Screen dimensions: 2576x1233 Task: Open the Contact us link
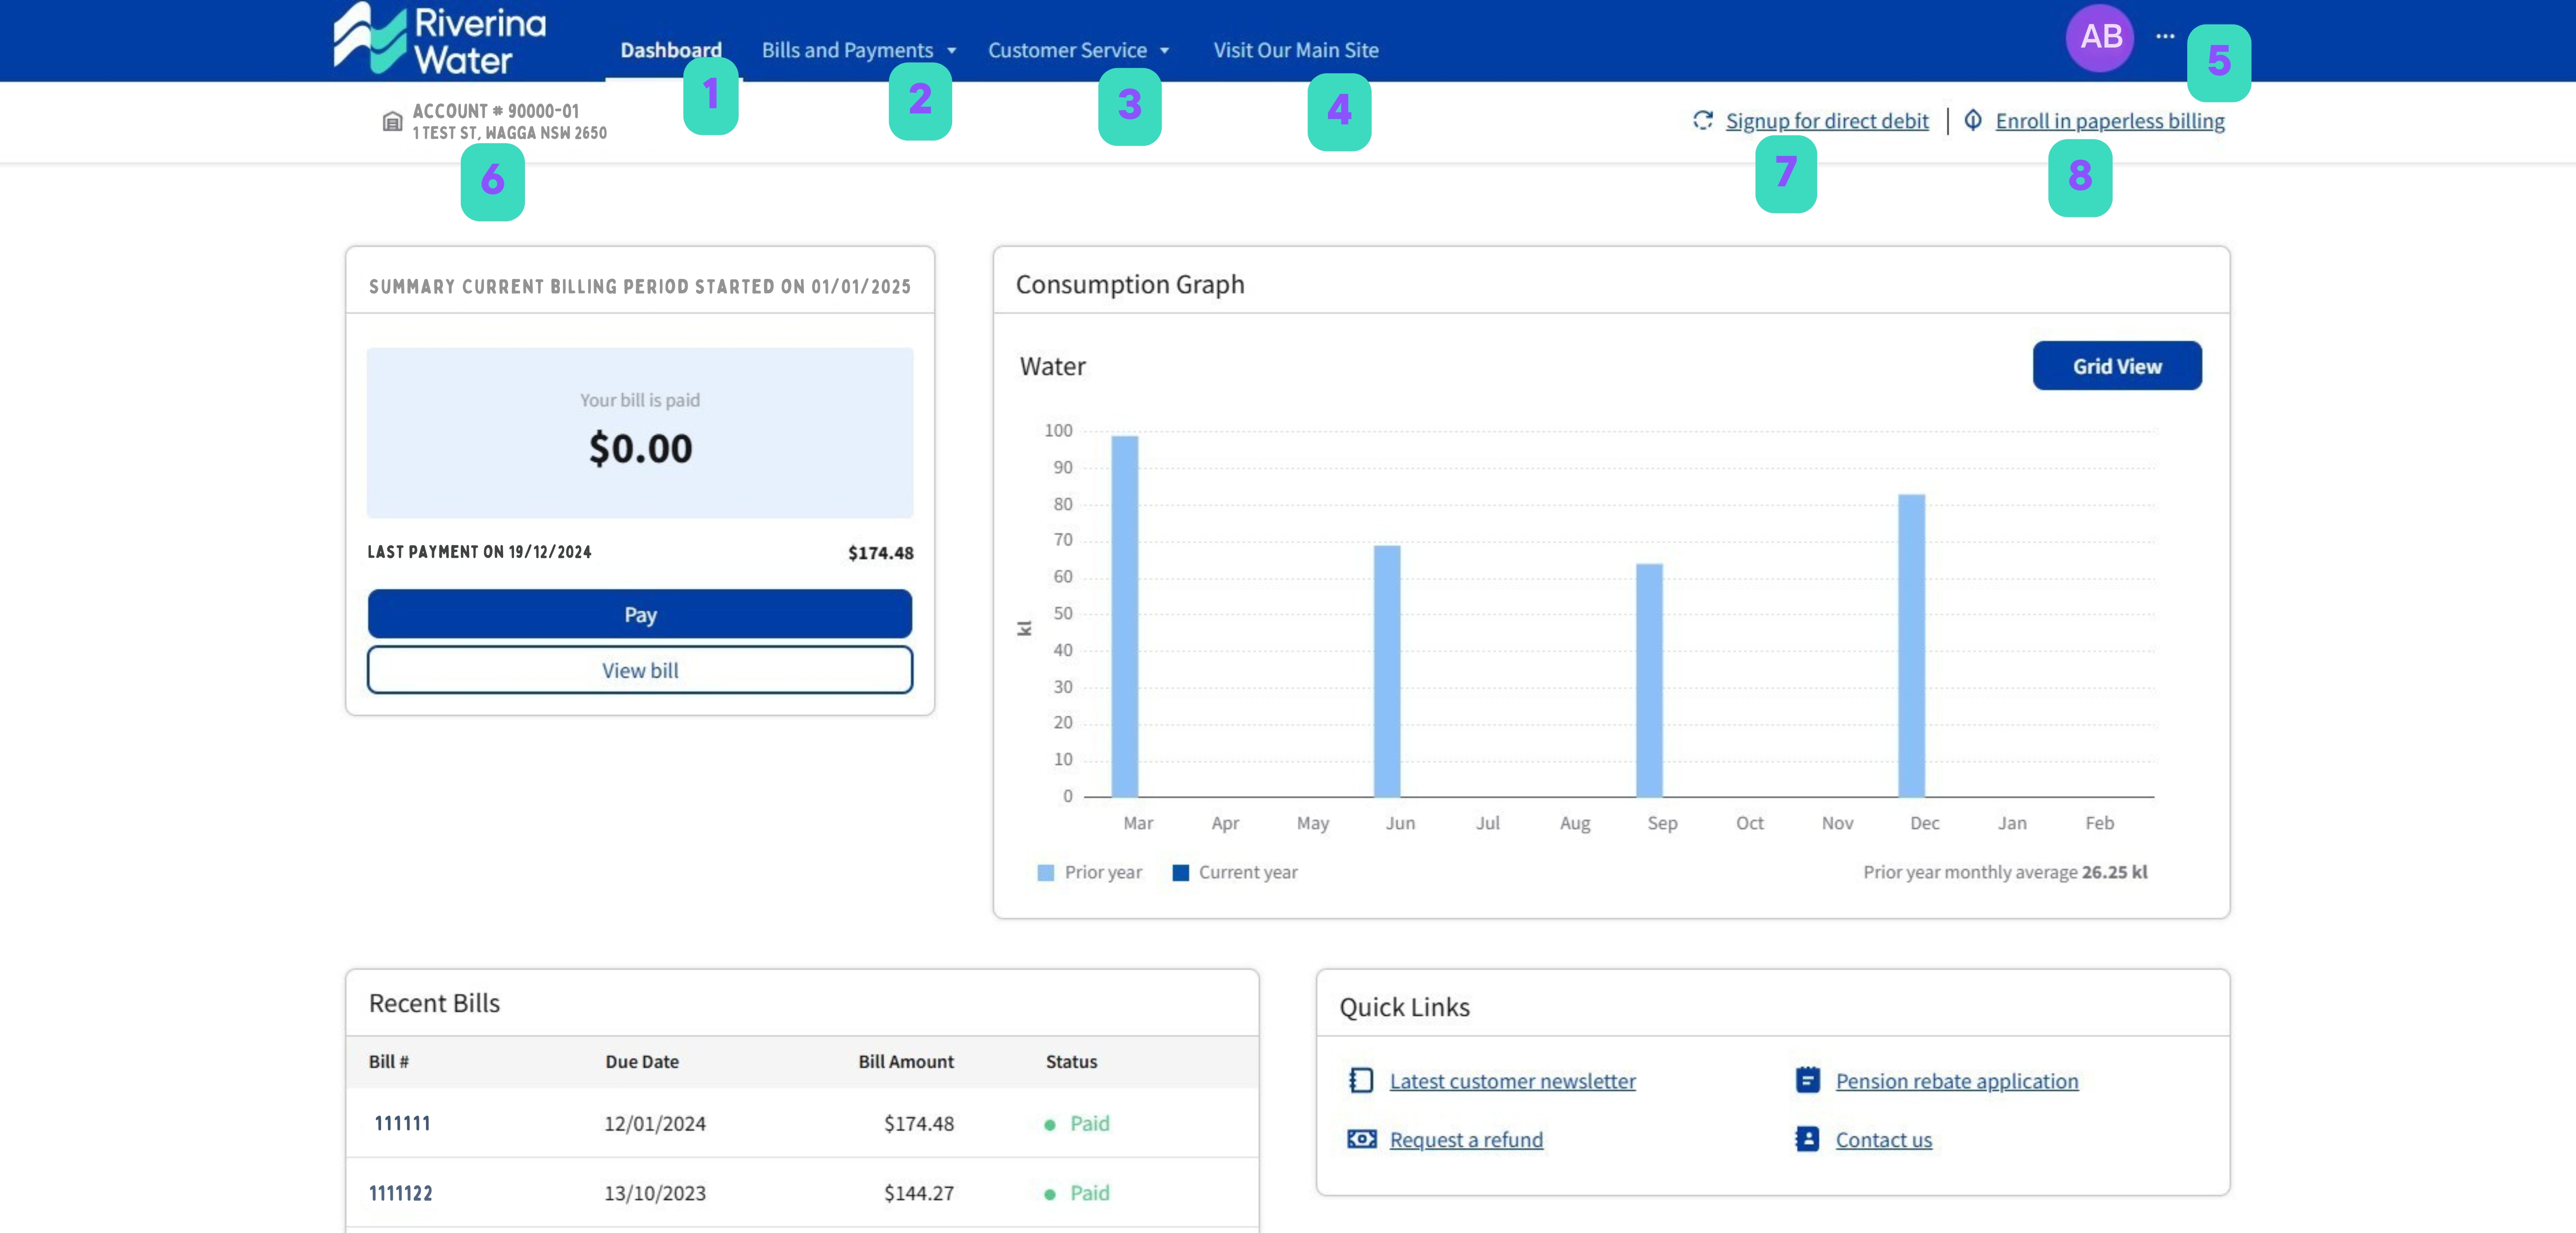coord(1884,1140)
